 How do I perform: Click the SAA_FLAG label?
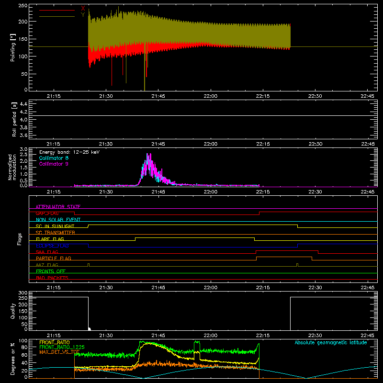(x=47, y=252)
